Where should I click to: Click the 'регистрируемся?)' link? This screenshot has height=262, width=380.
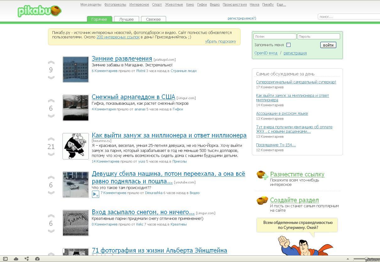[242, 18]
